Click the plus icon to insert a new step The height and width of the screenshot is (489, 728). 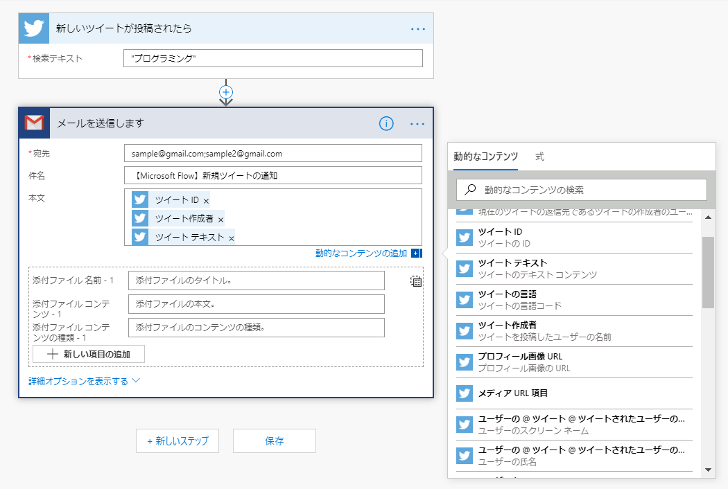click(226, 91)
